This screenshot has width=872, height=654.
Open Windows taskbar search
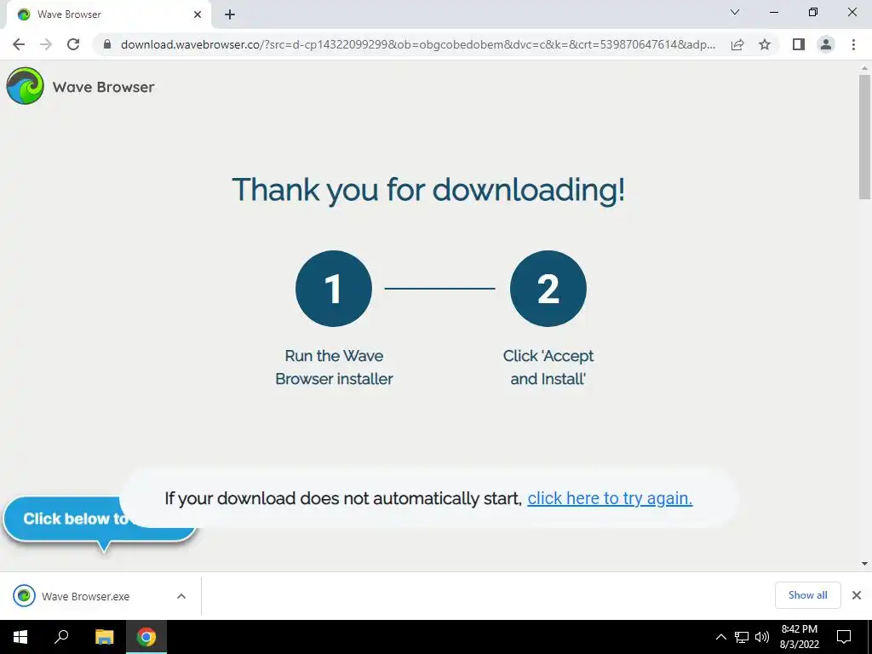[61, 637]
